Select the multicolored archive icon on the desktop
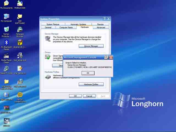The width and height of the screenshot is (176, 132). [6, 108]
